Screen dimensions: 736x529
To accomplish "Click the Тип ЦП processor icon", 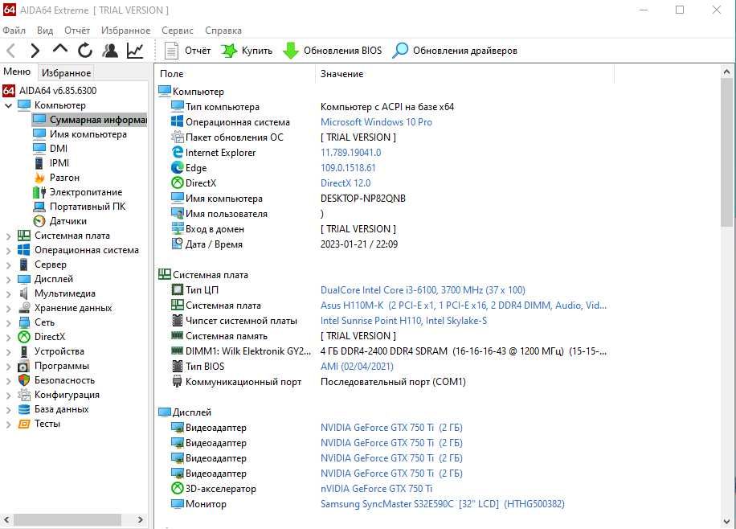I will [178, 290].
